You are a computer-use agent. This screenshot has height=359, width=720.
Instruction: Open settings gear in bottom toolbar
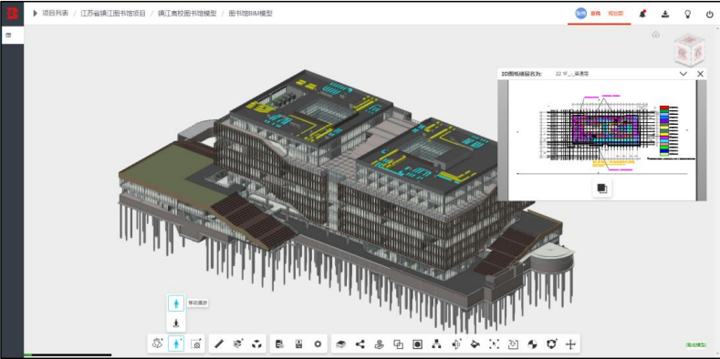(318, 344)
